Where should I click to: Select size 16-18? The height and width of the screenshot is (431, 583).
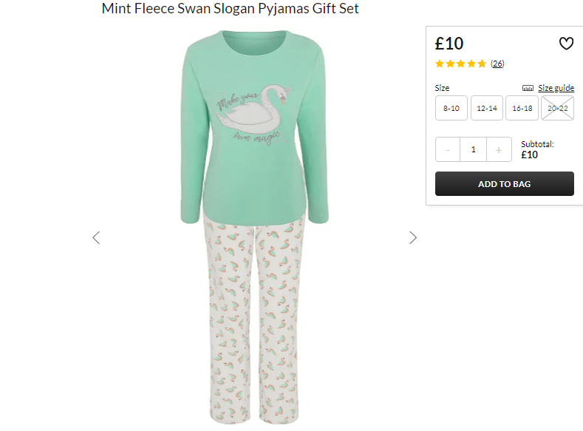click(x=522, y=108)
